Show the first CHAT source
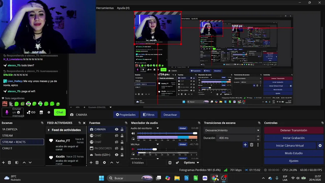 coord(117,136)
